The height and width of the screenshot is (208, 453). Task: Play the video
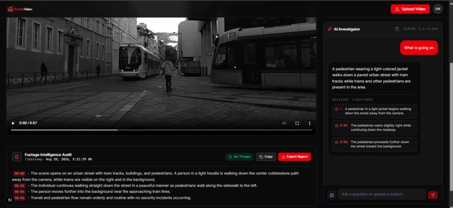point(13,123)
